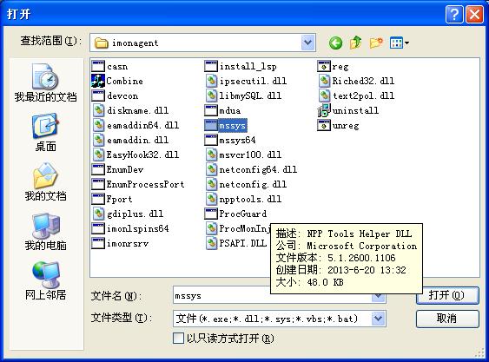Open the view menu dropdown arrow
This screenshot has width=489, height=362.
pos(406,43)
